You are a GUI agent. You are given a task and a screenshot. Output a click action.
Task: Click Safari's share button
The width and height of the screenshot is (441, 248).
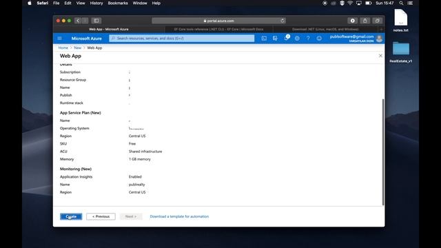click(x=365, y=21)
